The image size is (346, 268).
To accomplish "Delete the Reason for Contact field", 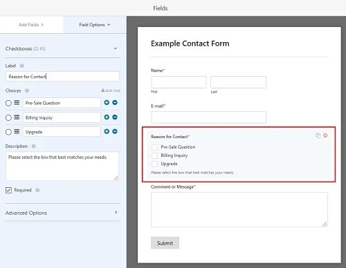I will [x=325, y=135].
